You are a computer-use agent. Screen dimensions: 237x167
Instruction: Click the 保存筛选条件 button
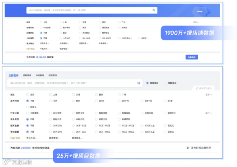[204, 88]
